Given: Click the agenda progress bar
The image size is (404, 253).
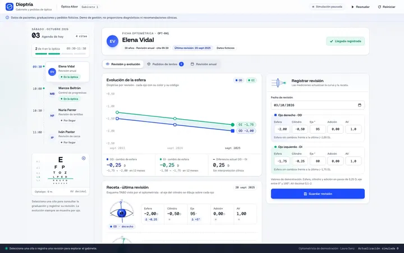Looking at the screenshot, I should point(61,54).
